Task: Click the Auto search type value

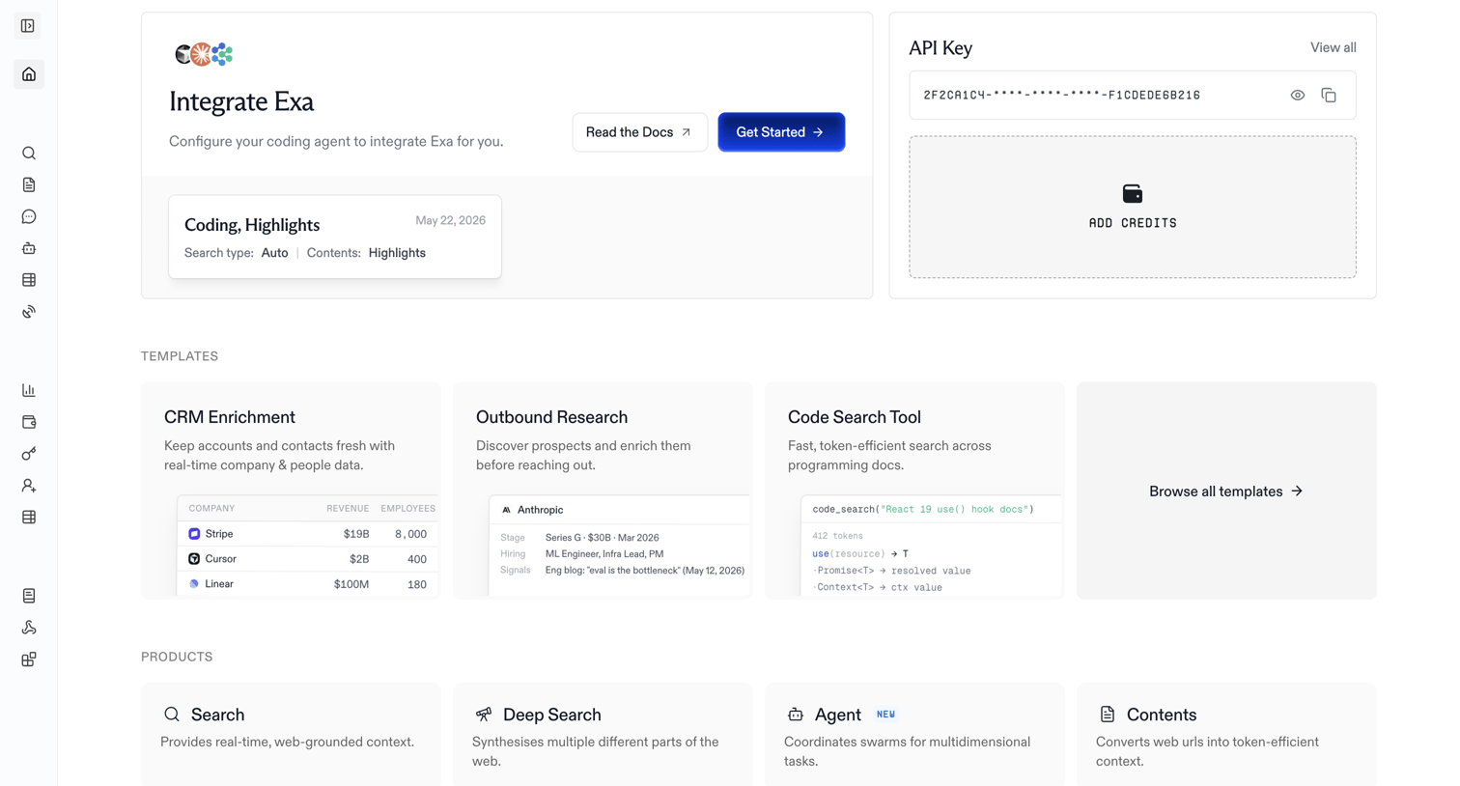Action: click(274, 253)
